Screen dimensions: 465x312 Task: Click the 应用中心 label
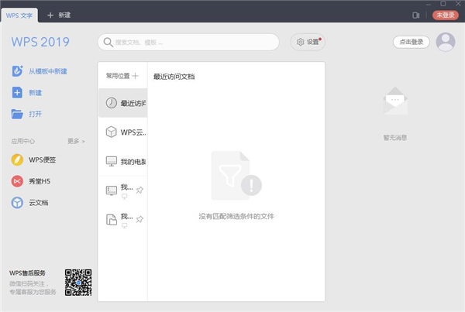click(x=22, y=141)
